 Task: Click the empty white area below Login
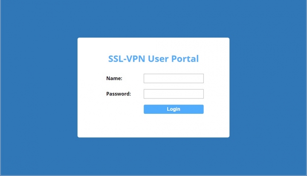coord(153,125)
